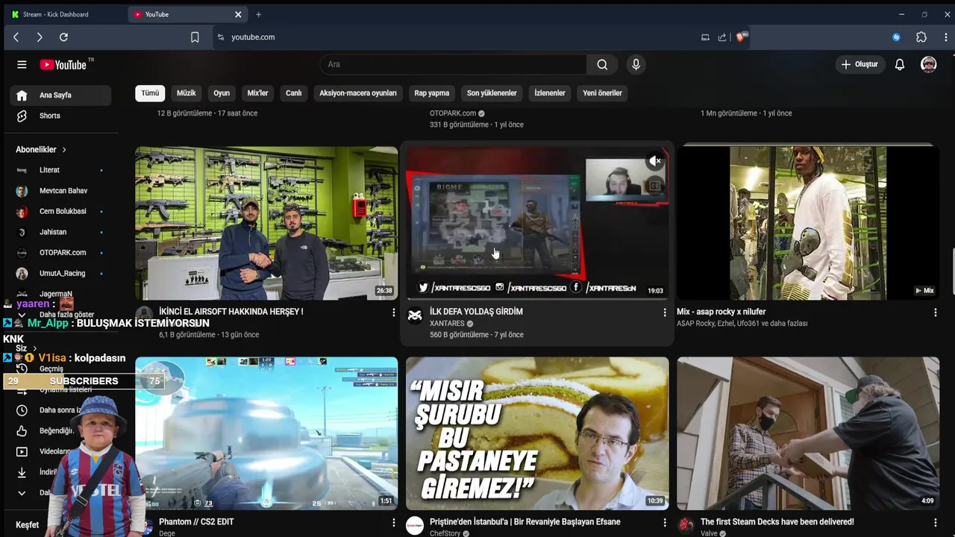Screen dimensions: 955x537
Task: Click the Brave shields icon
Action: [741, 37]
